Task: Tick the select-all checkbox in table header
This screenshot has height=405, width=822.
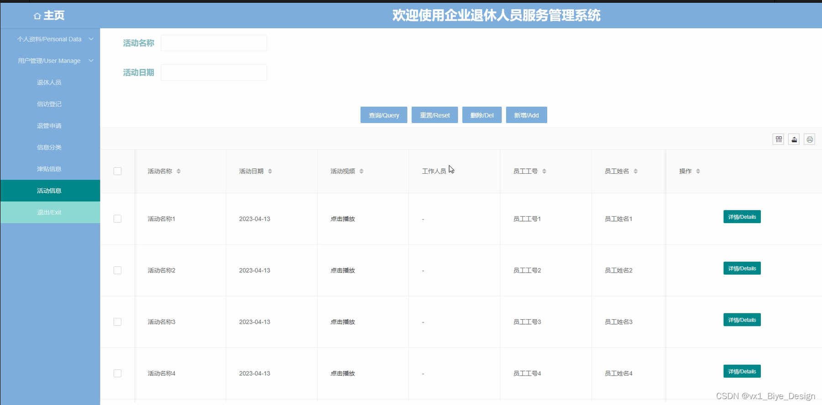Action: point(117,171)
